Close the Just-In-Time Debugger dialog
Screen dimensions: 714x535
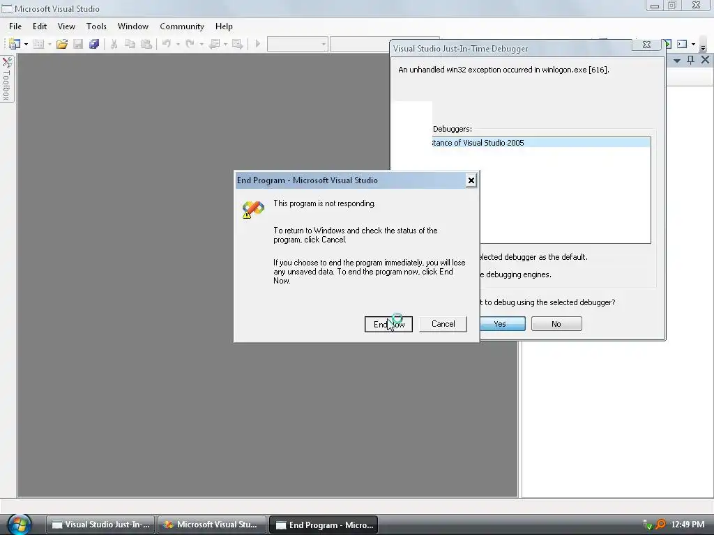tap(646, 45)
